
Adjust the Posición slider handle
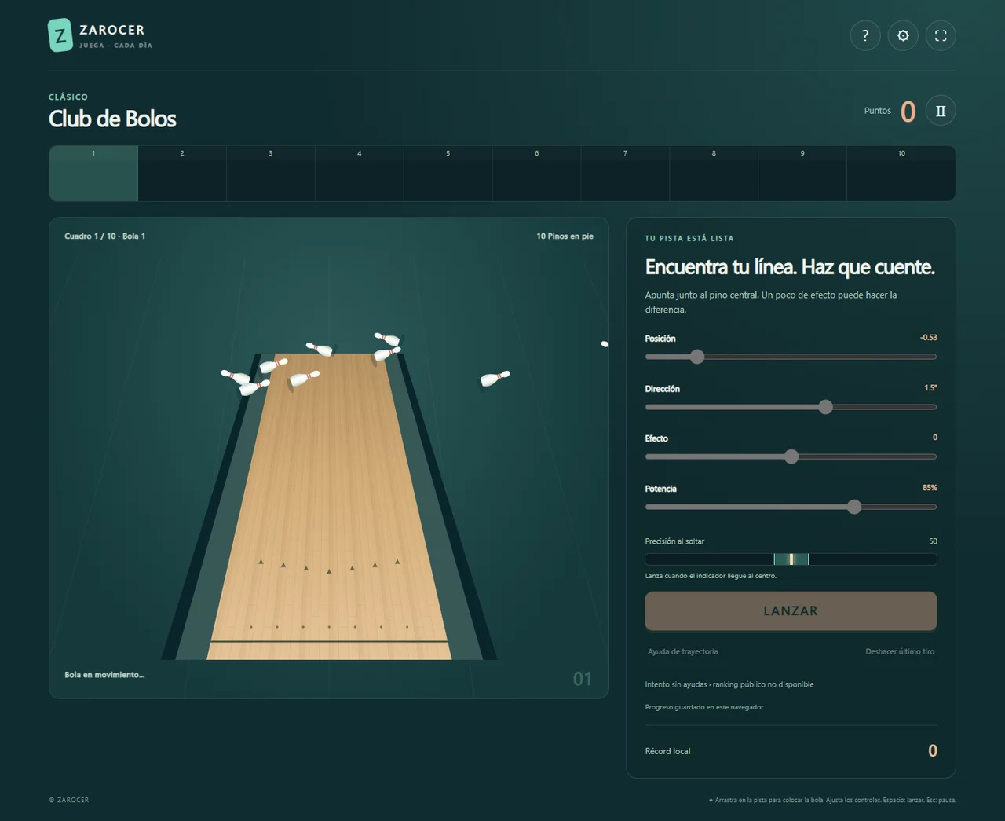[x=697, y=357]
